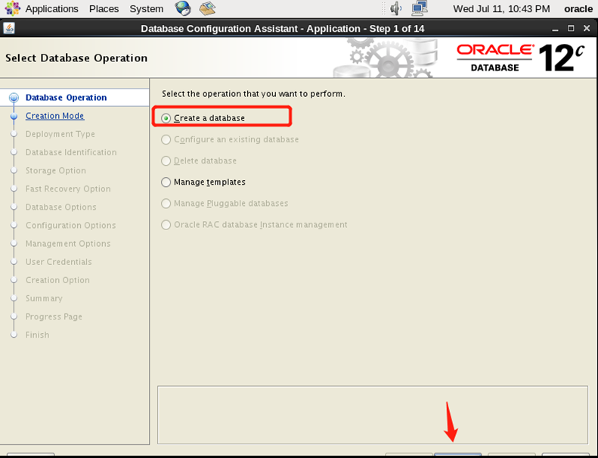The height and width of the screenshot is (458, 598).
Task: Open the System menu
Action: coord(146,9)
